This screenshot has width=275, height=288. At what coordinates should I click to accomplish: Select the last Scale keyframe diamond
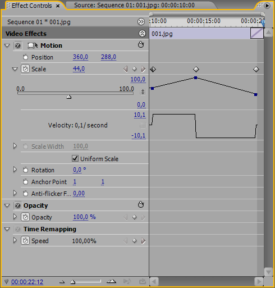256,70
